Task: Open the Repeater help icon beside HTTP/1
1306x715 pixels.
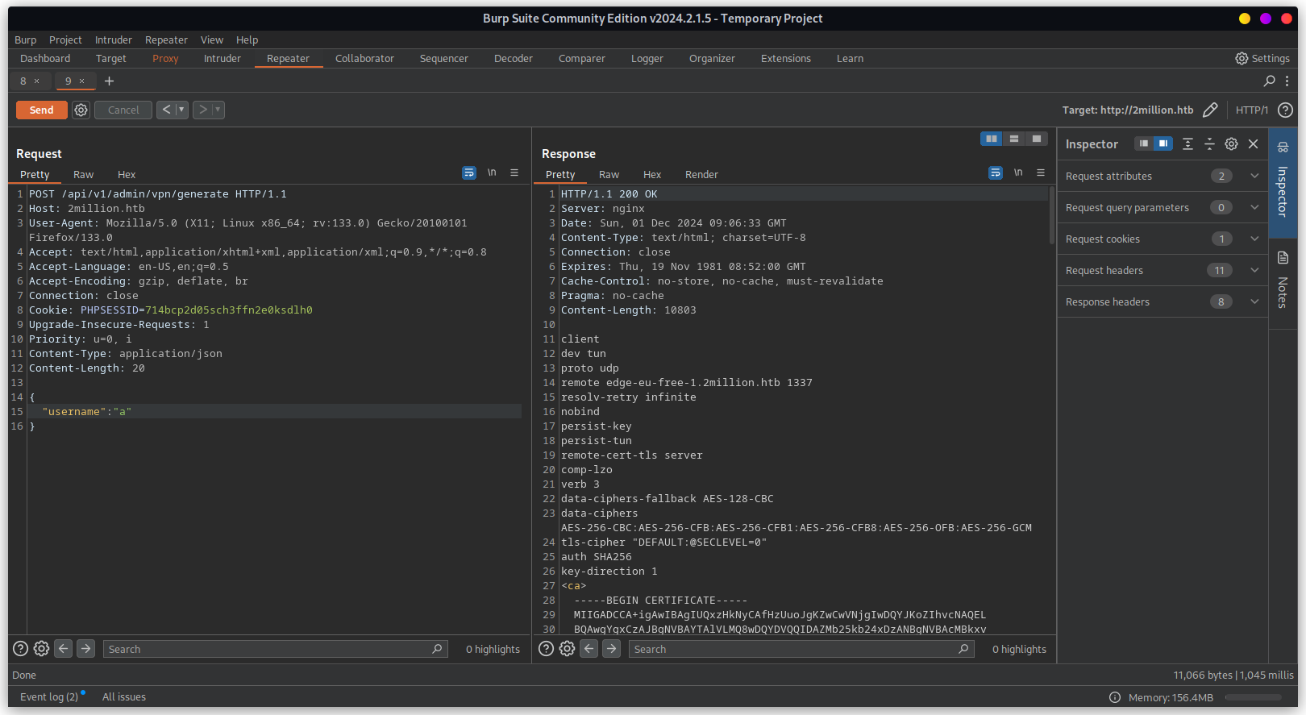Action: (1286, 110)
